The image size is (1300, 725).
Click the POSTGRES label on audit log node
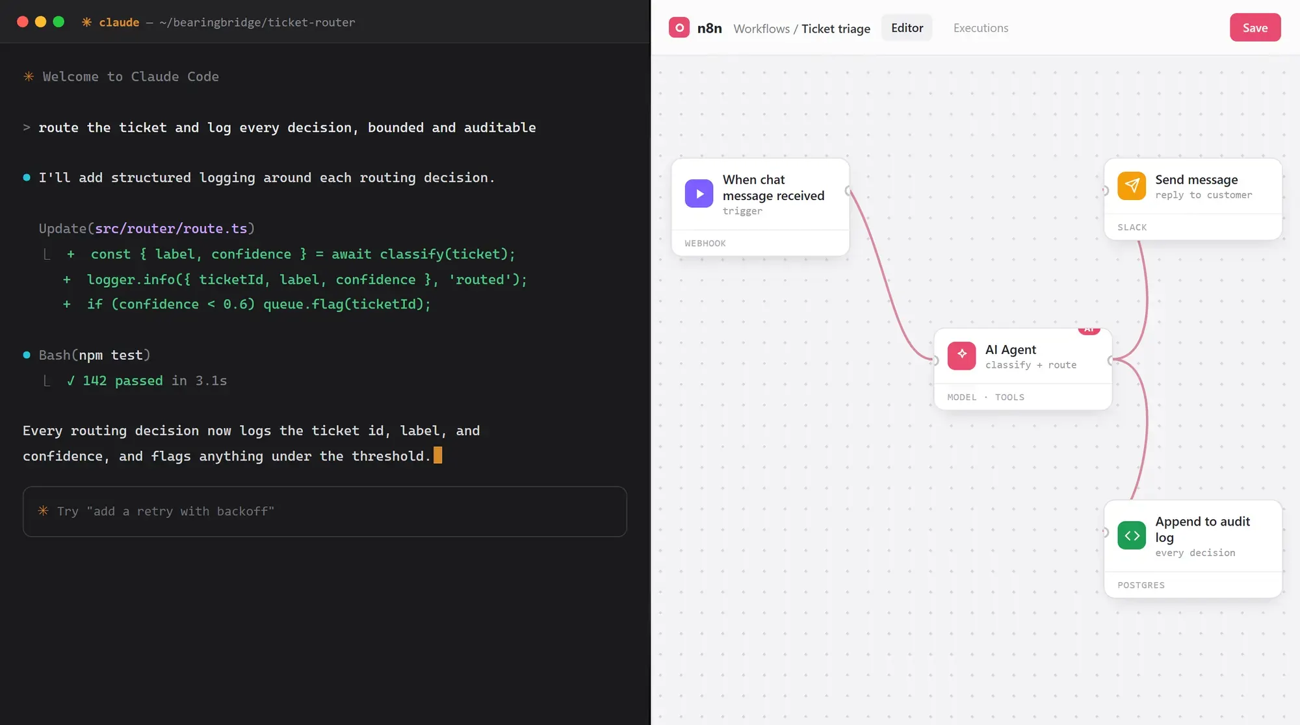click(1141, 585)
